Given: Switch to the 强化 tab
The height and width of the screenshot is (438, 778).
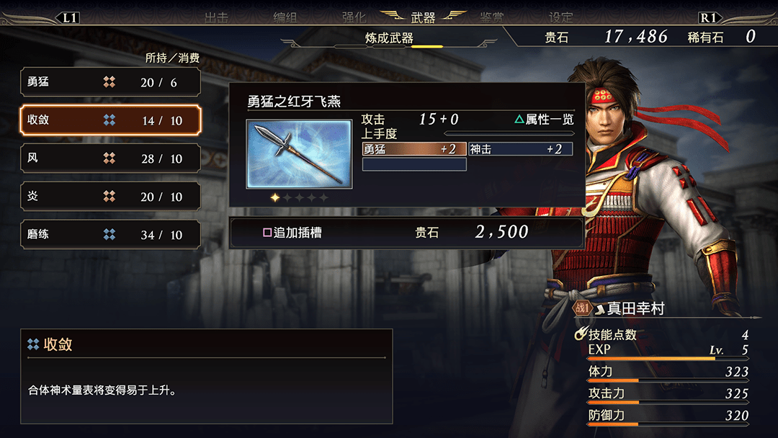Looking at the screenshot, I should click(354, 18).
